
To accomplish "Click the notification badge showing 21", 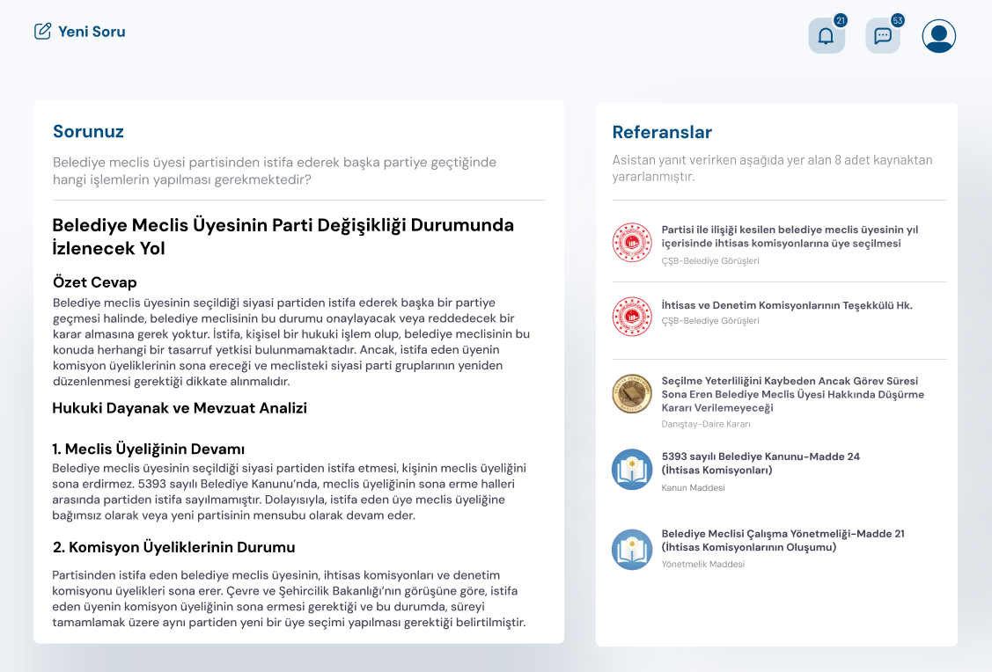I will [840, 20].
